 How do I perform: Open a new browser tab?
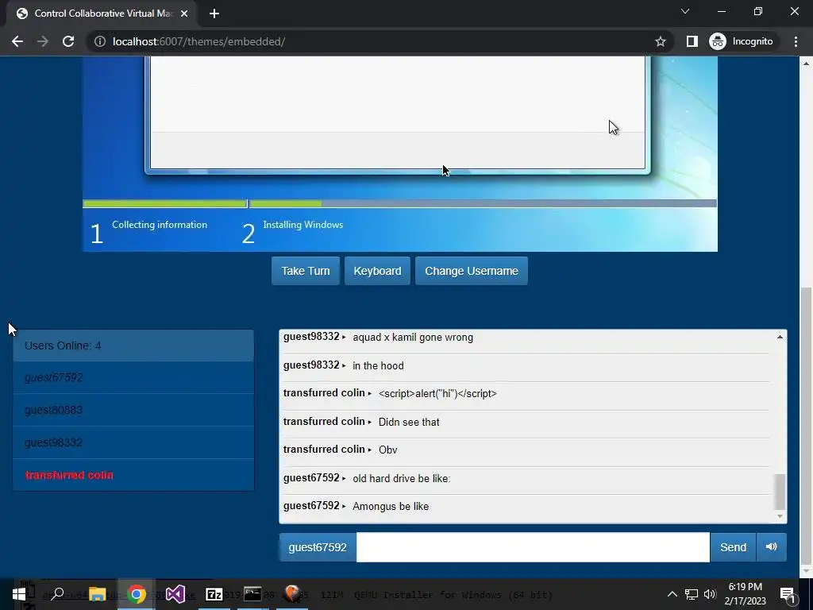pyautogui.click(x=214, y=14)
